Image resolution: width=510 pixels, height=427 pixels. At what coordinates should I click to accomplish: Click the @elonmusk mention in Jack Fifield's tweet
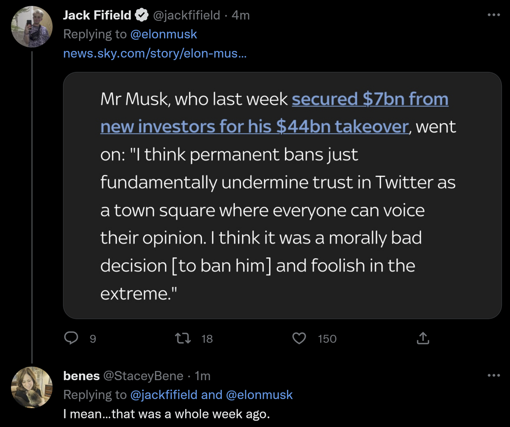pos(164,35)
